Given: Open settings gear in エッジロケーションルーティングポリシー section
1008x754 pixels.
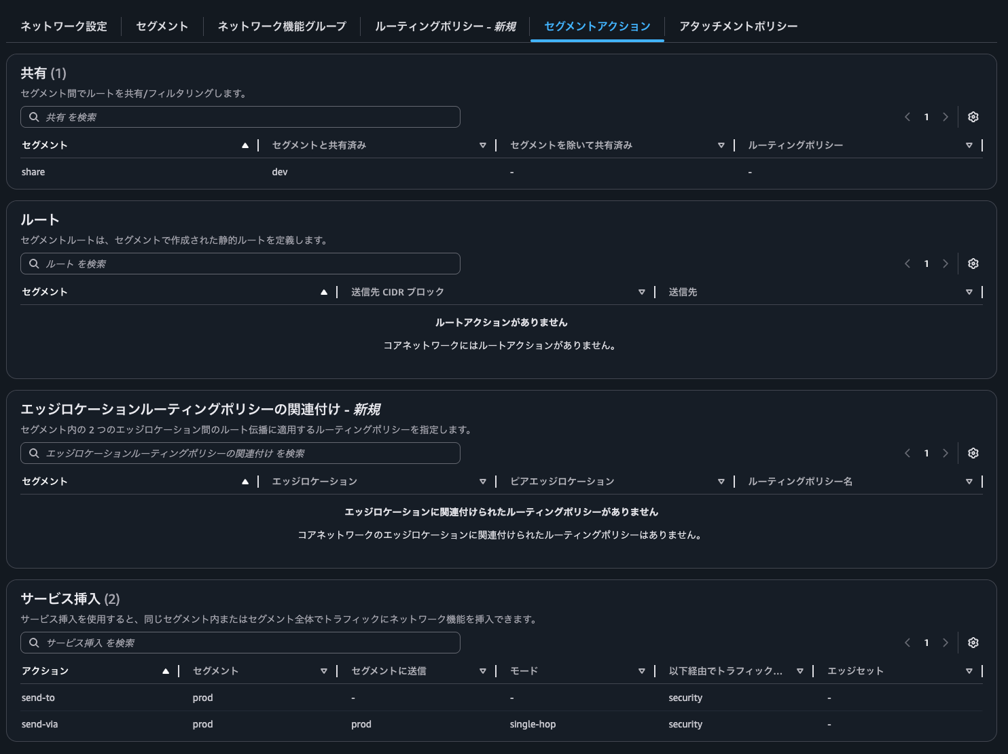Looking at the screenshot, I should [x=973, y=452].
